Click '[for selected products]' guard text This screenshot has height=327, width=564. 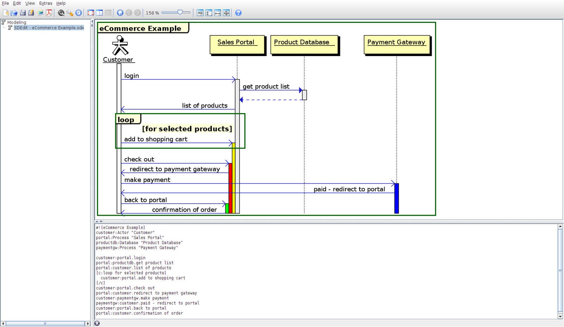tap(187, 129)
